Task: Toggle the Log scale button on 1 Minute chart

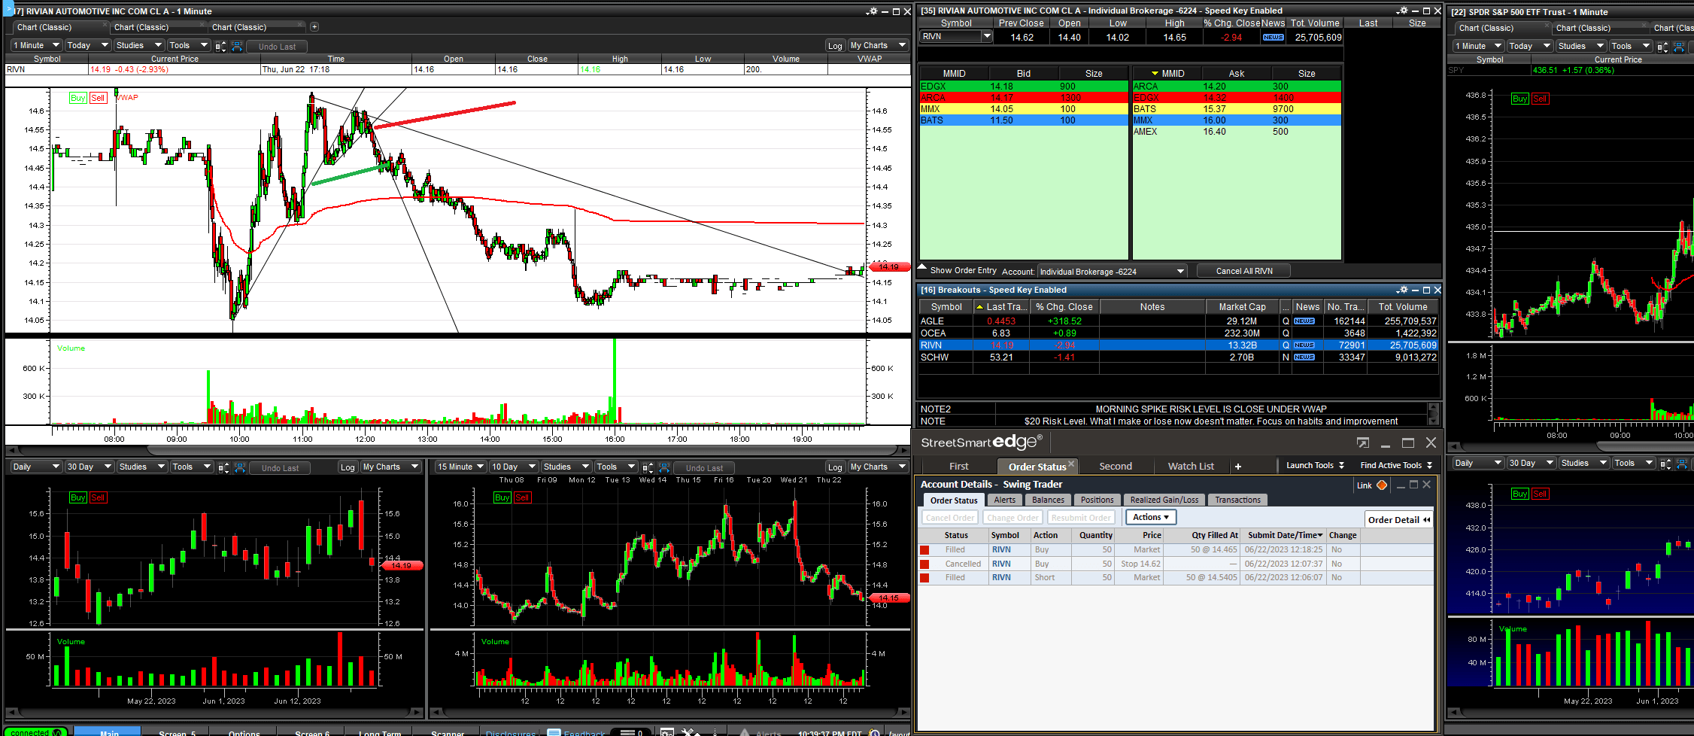Action: coord(835,46)
